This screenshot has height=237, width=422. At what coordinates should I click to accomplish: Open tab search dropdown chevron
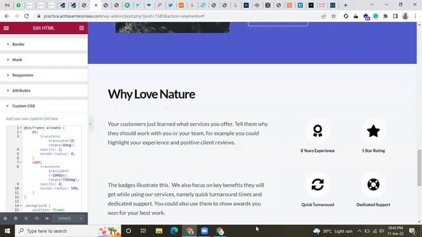(372, 5)
